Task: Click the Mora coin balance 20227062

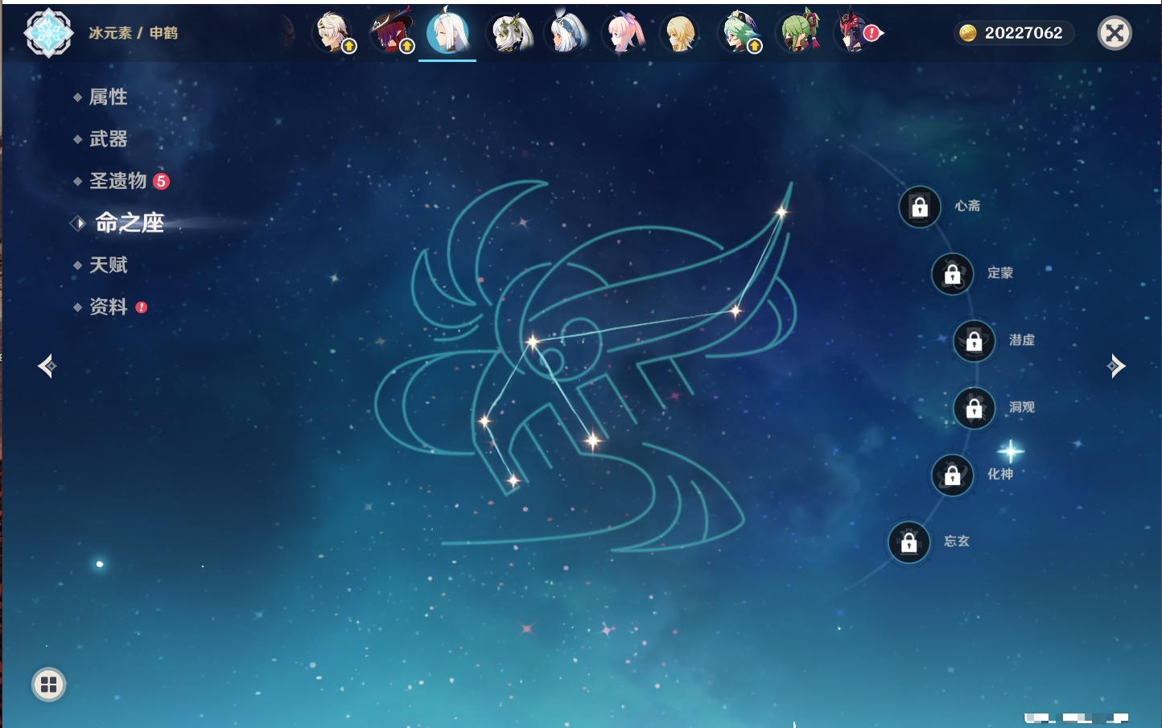Action: pyautogui.click(x=1013, y=33)
